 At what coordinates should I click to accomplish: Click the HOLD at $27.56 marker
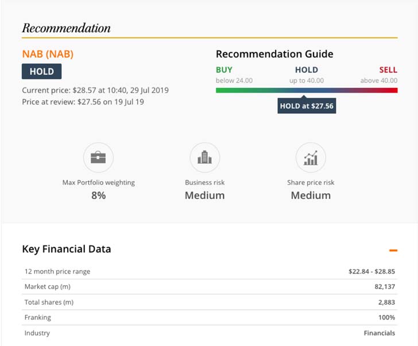pos(307,106)
